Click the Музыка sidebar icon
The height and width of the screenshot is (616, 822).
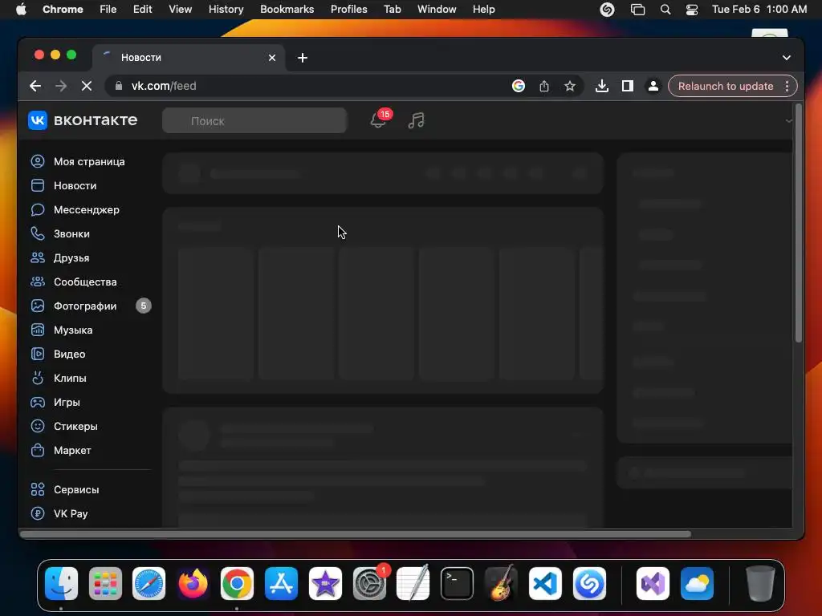coord(38,330)
